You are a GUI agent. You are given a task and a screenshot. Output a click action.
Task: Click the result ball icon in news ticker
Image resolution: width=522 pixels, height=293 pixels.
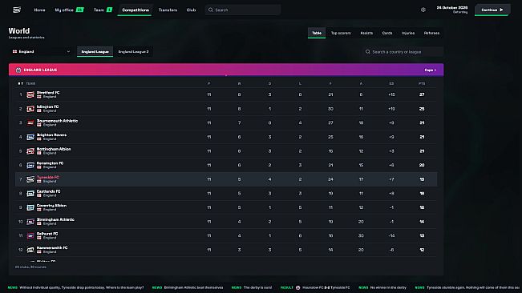click(298, 287)
